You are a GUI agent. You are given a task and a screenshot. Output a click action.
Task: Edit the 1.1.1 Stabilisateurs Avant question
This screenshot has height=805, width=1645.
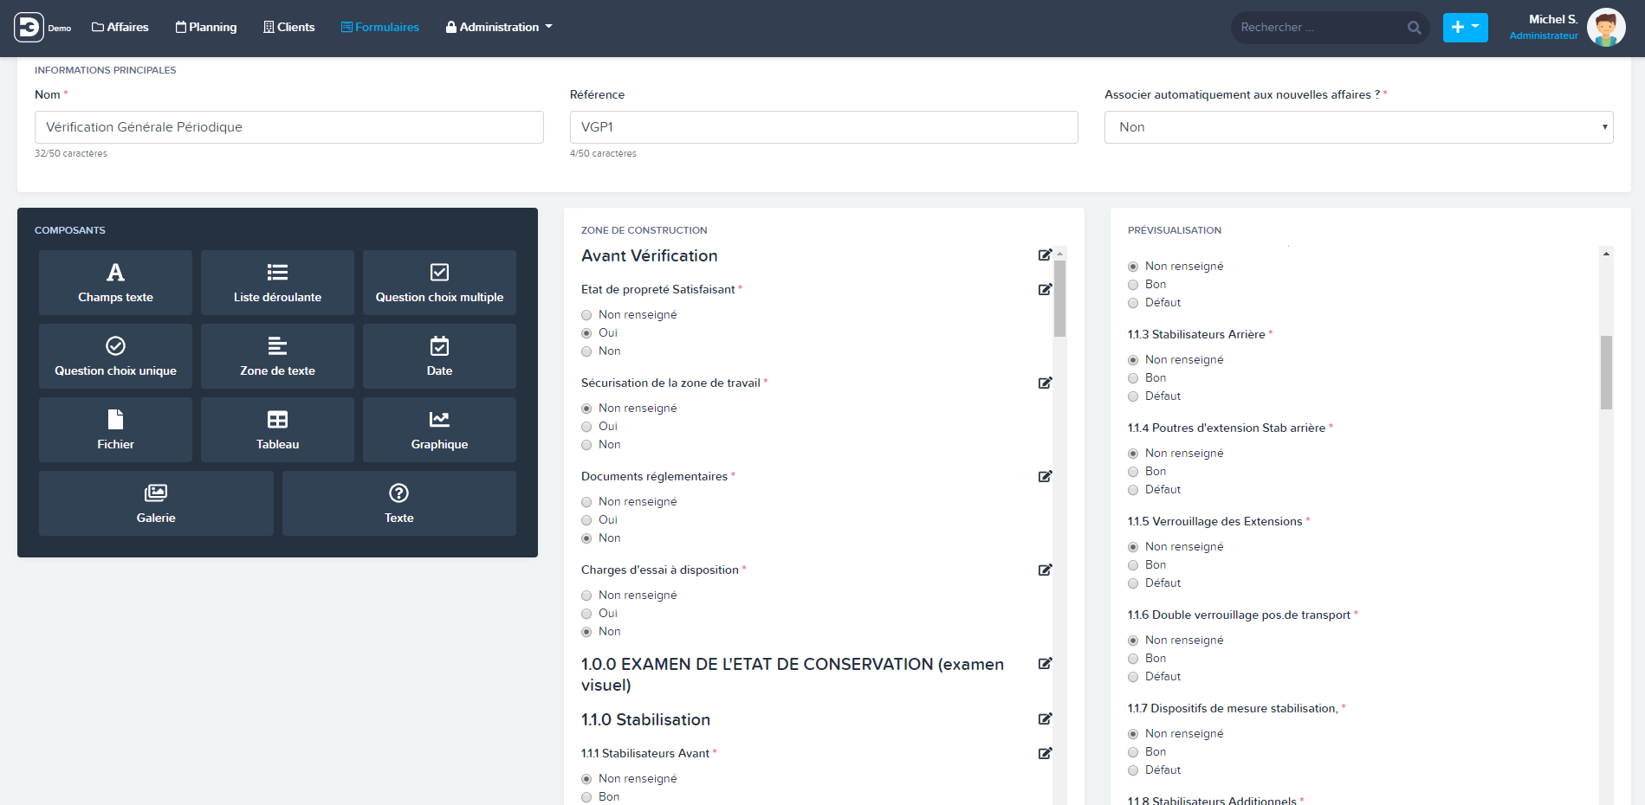(x=1045, y=753)
